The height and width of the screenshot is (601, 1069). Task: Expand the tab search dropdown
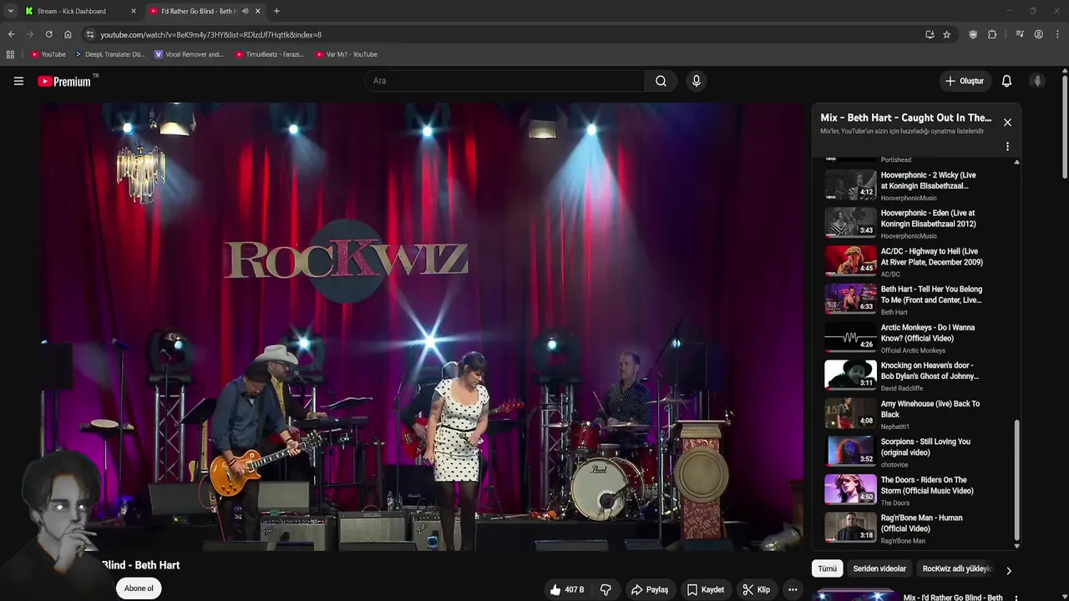(x=10, y=11)
